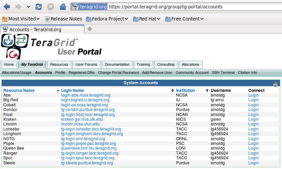Click the browser Forward arrow
The width and height of the screenshot is (282, 169).
[18, 7]
